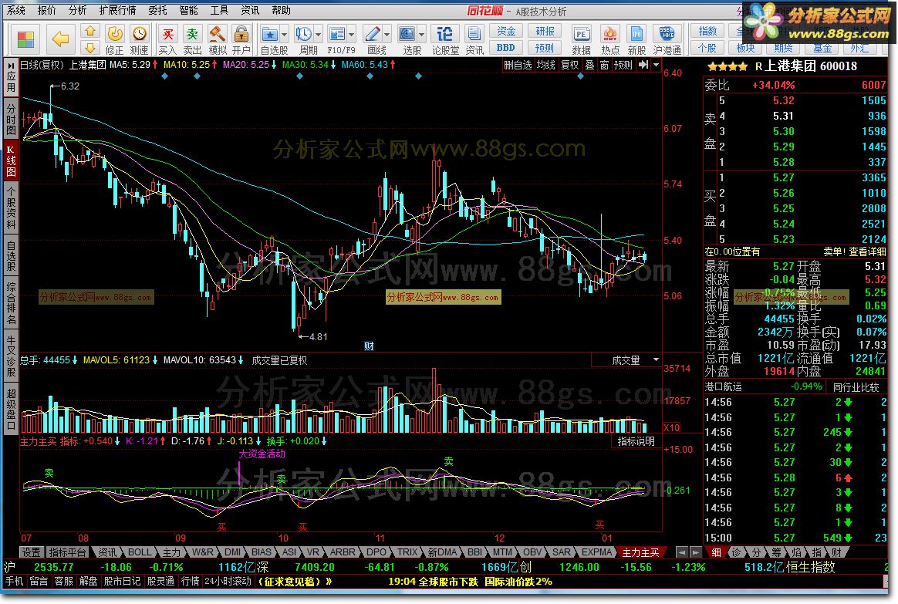Click the BBD button
The height and width of the screenshot is (604, 898).
coord(505,48)
